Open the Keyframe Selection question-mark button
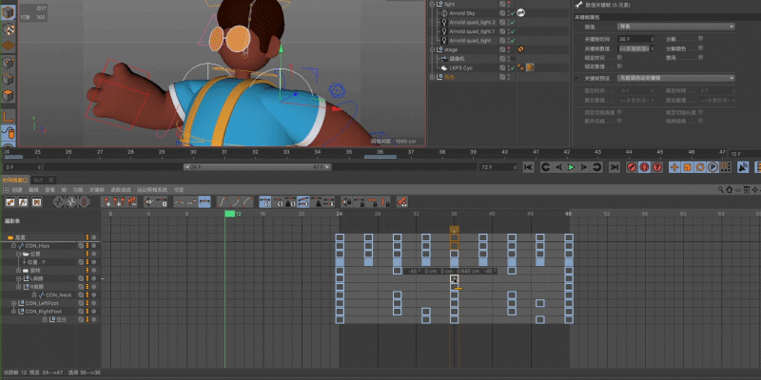This screenshot has height=380, width=761. [x=657, y=167]
